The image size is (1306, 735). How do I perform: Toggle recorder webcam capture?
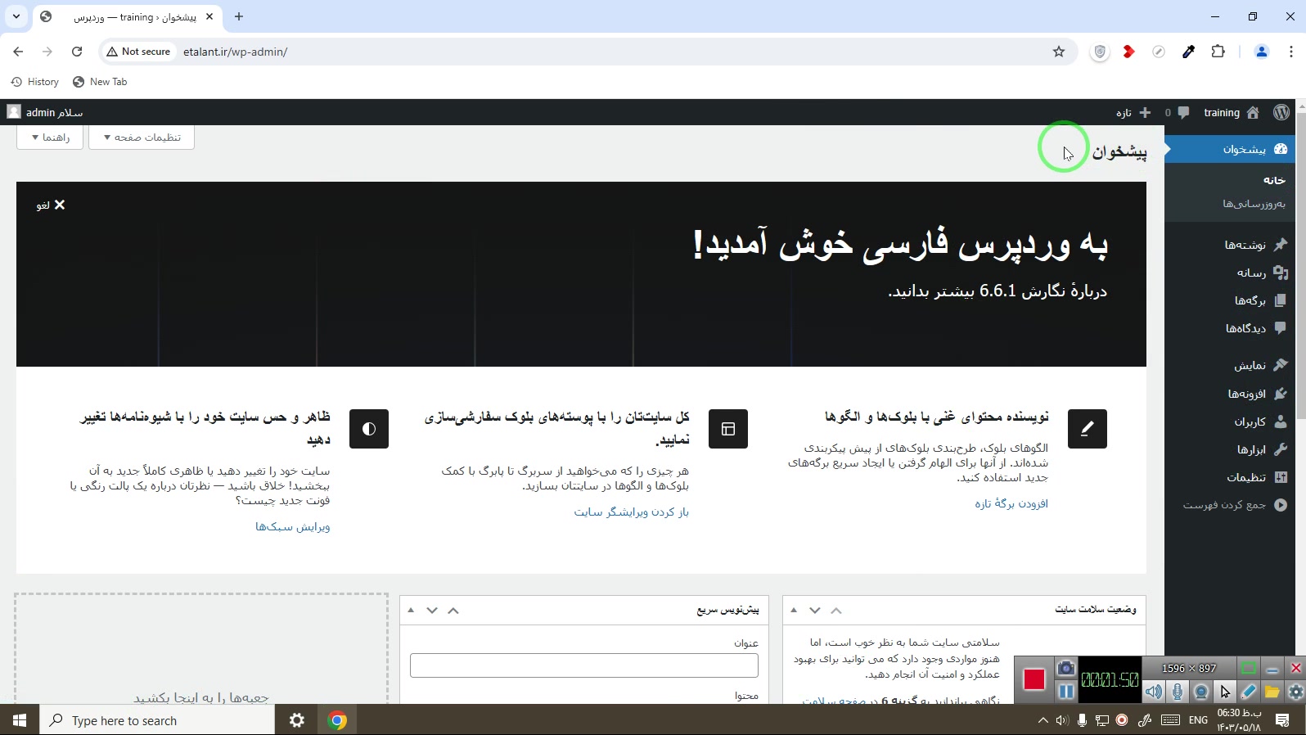tap(1201, 692)
